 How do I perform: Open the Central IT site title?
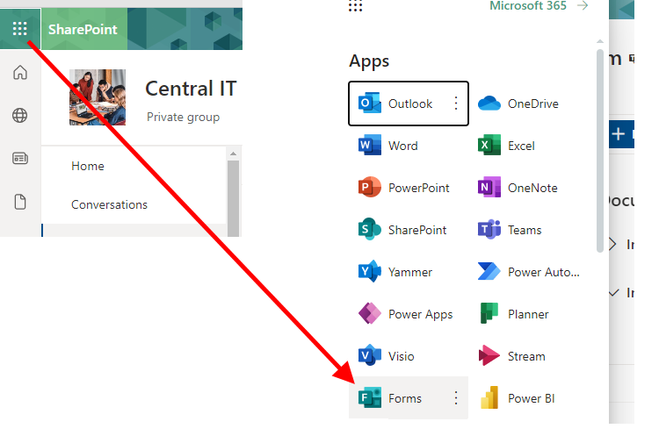(x=191, y=89)
